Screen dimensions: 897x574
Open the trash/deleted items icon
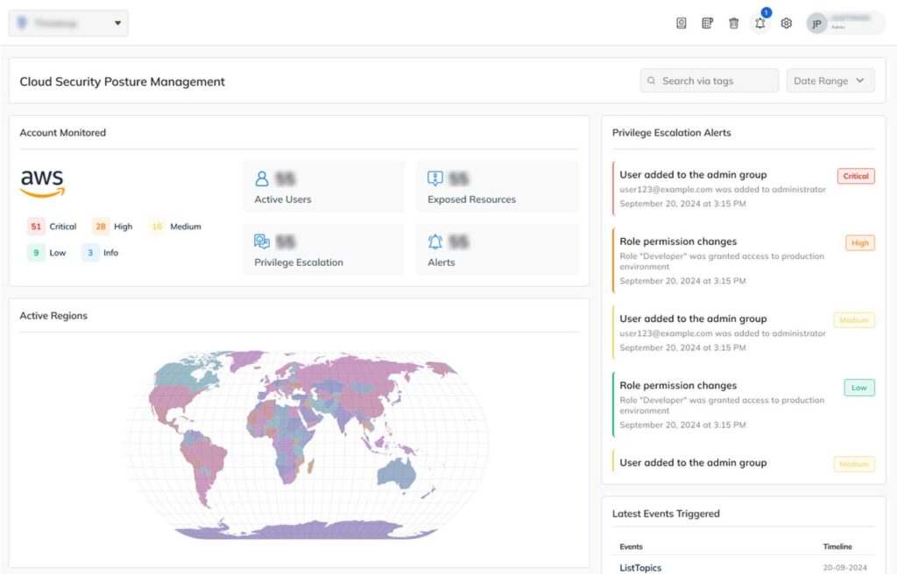point(733,23)
